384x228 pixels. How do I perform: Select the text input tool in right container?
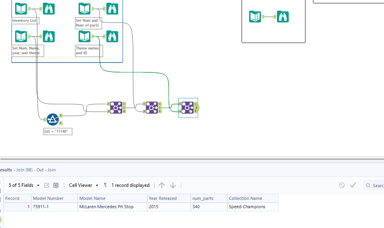tap(255, 17)
